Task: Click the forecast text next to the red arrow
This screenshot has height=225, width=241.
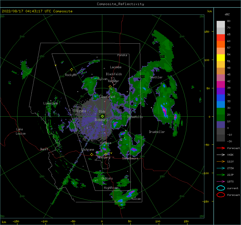Action: (x=234, y=148)
